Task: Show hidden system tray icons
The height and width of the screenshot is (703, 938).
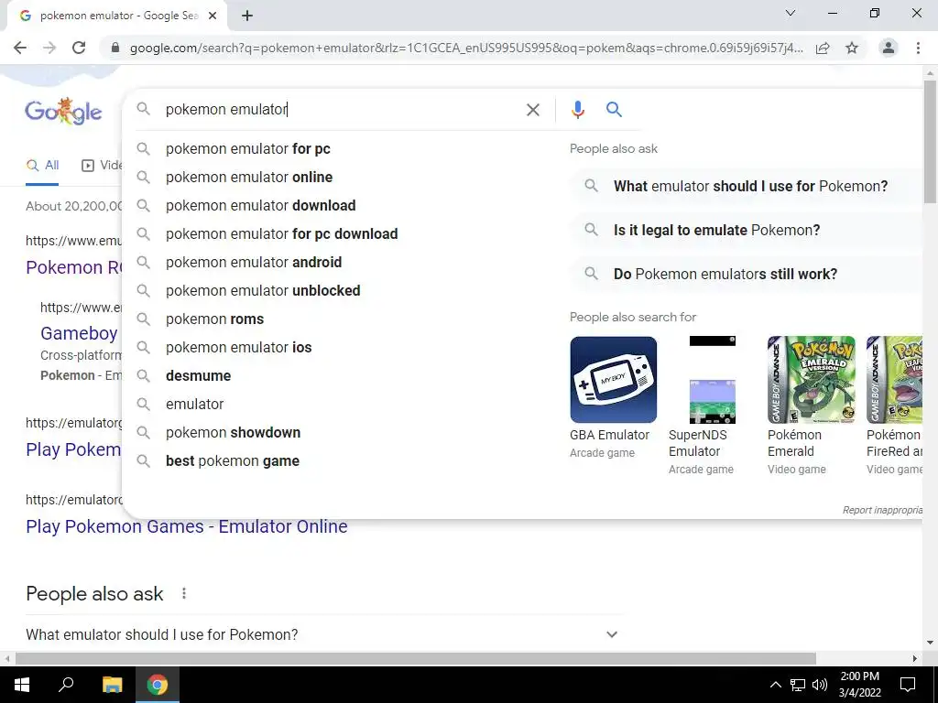Action: point(775,685)
